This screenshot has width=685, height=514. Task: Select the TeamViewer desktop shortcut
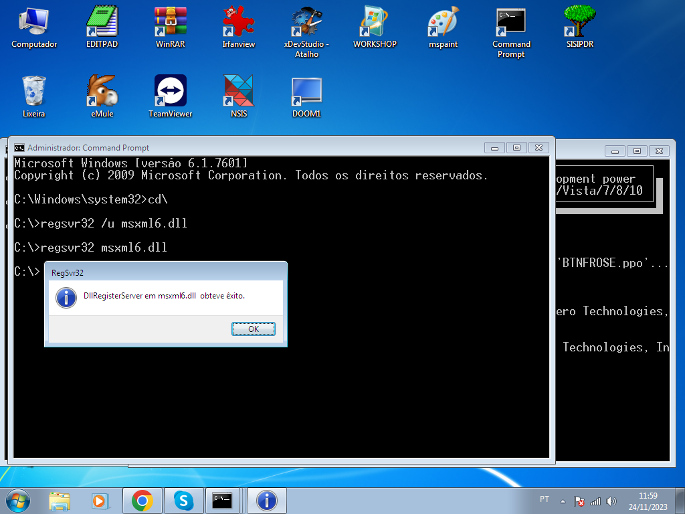tap(171, 96)
